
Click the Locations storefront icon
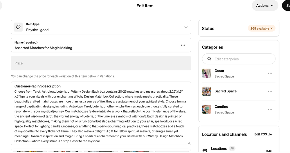(x=205, y=150)
